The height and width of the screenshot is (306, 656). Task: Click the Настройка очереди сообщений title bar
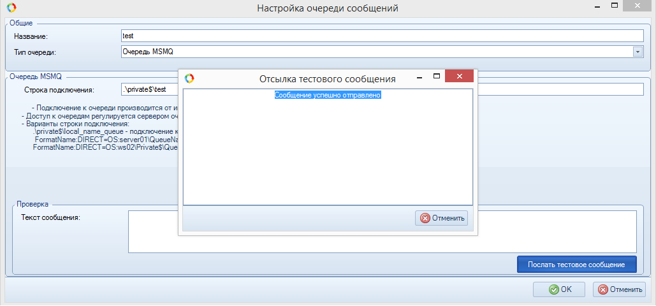point(327,8)
